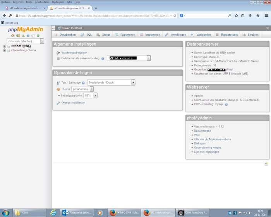271x217 pixels.
Task: Open the URL history dropdown arrow
Action: [171, 15]
